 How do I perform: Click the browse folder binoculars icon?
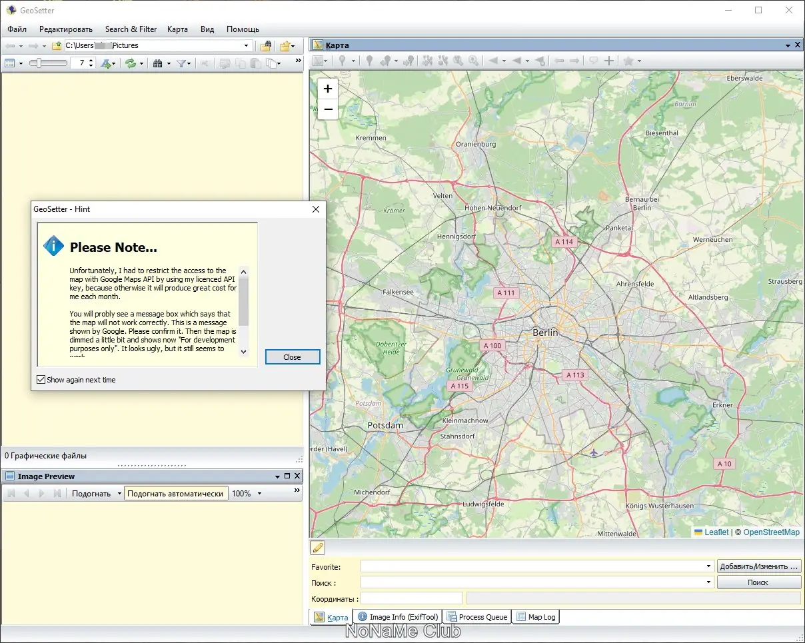265,46
